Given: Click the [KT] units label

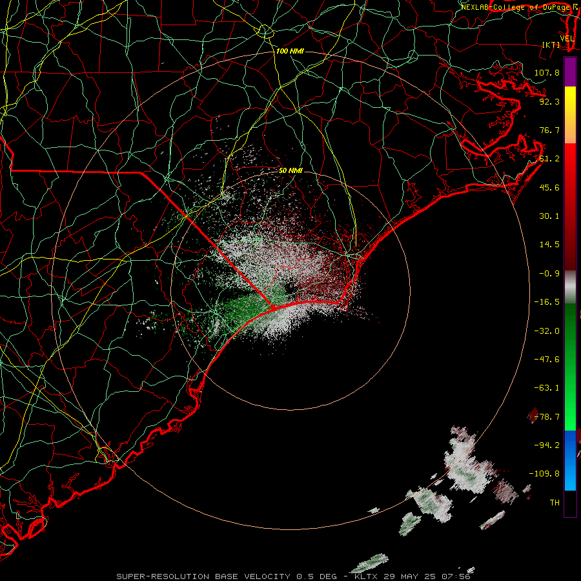Looking at the screenshot, I should pyautogui.click(x=551, y=45).
